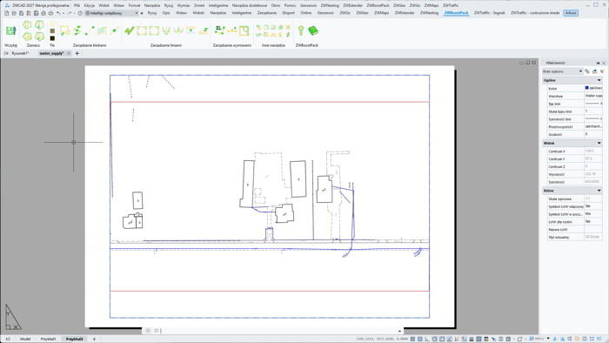Add a new layout with plus button

click(94, 340)
